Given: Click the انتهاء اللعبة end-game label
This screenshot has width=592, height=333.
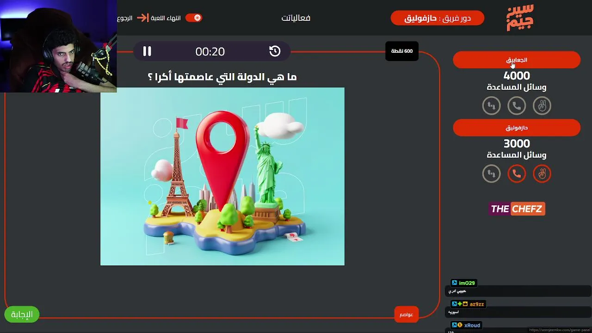Looking at the screenshot, I should 166,18.
